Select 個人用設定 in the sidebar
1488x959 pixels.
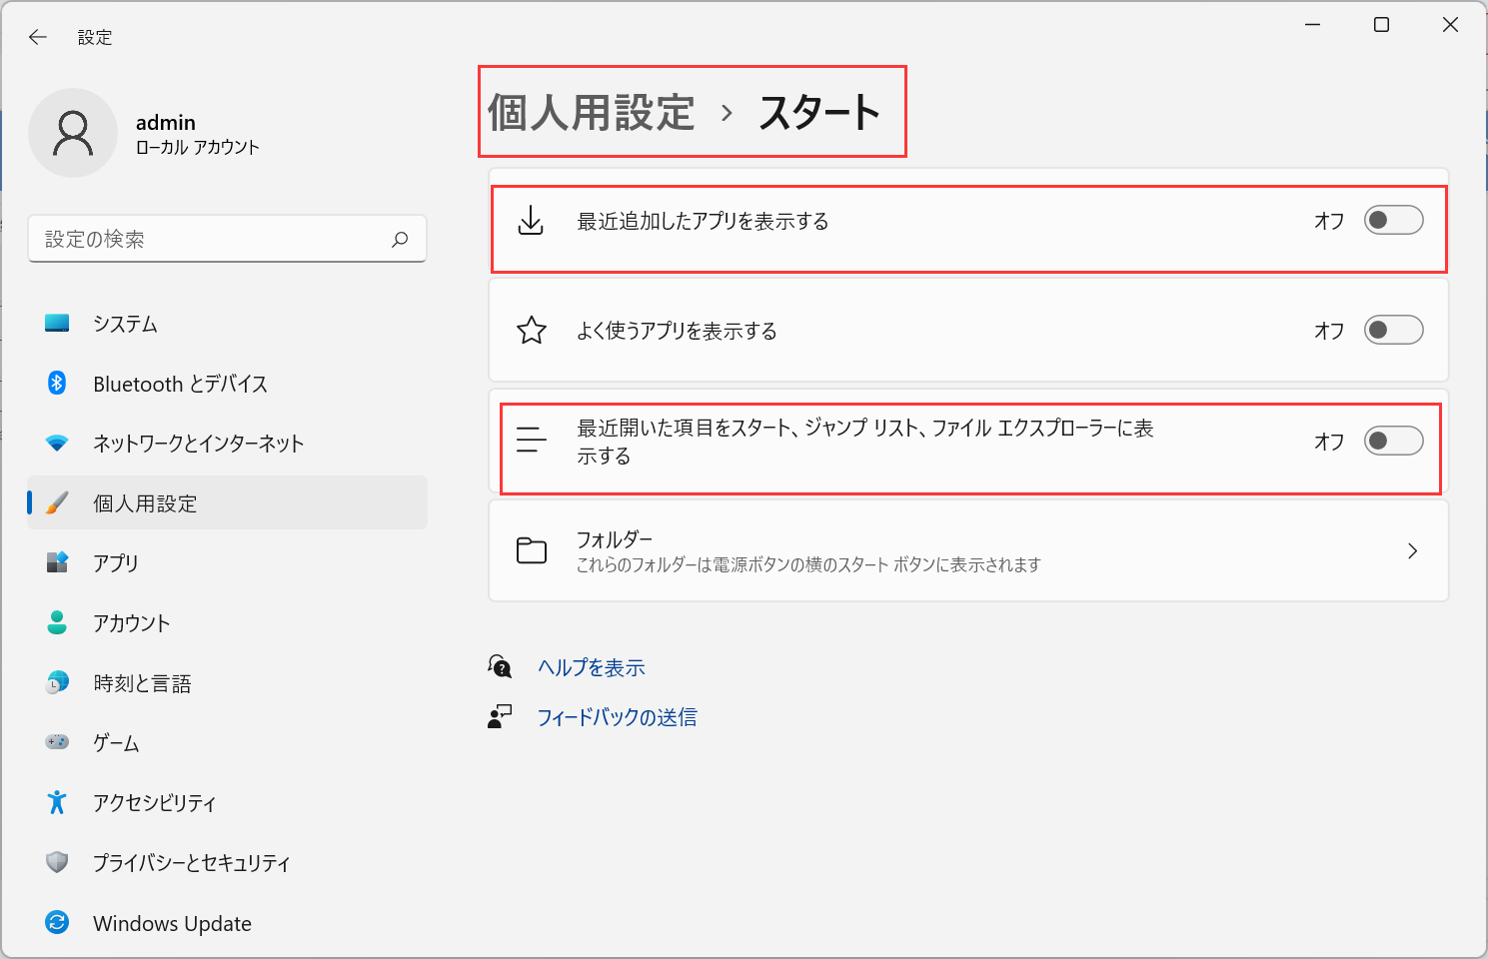[x=146, y=502]
